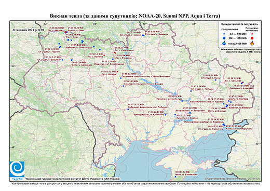Click the 'Контрольовані' legend column header

[230, 29]
